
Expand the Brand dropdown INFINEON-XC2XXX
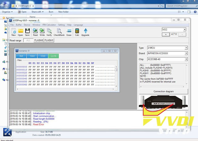[186, 53]
